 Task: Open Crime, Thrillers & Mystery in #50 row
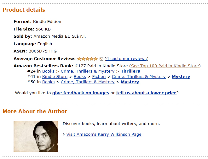88,82
